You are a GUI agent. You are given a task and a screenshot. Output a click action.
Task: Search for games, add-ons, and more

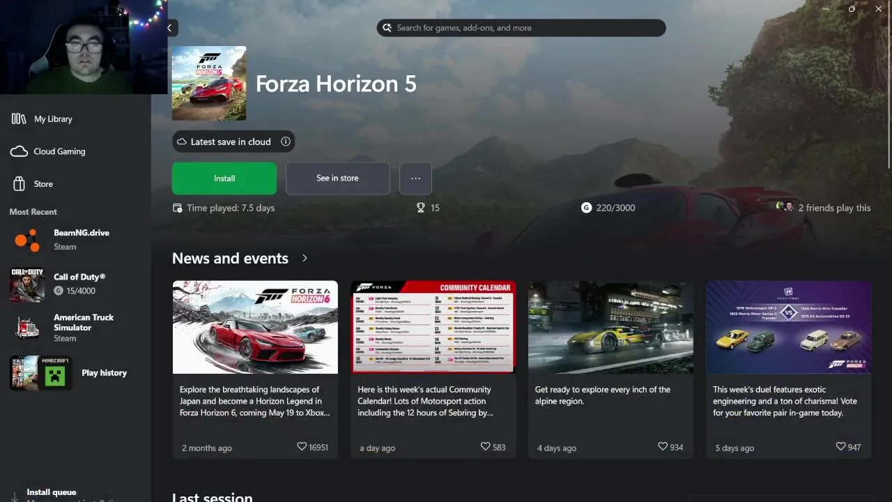[521, 28]
